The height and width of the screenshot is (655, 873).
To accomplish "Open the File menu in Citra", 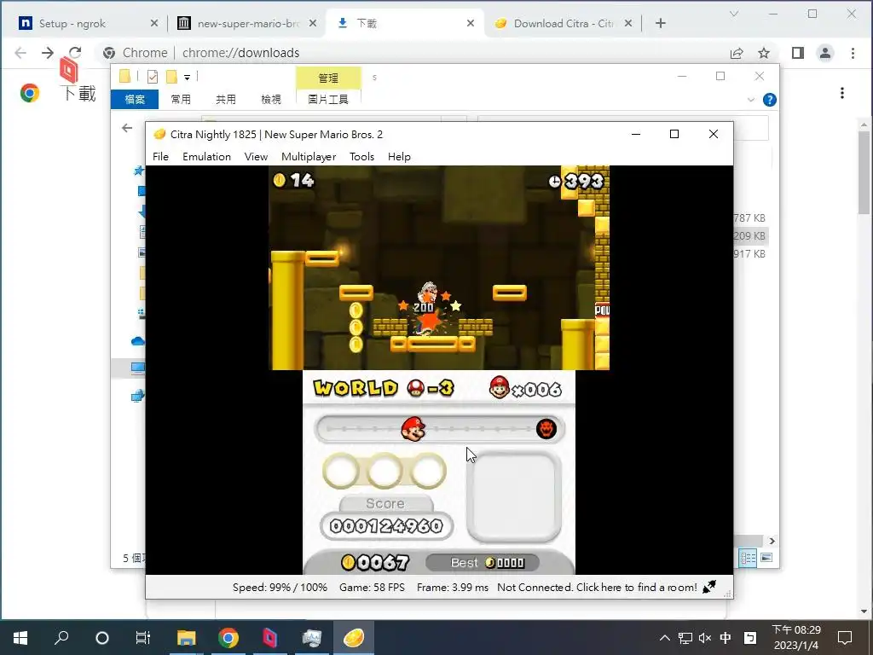I will pos(160,157).
